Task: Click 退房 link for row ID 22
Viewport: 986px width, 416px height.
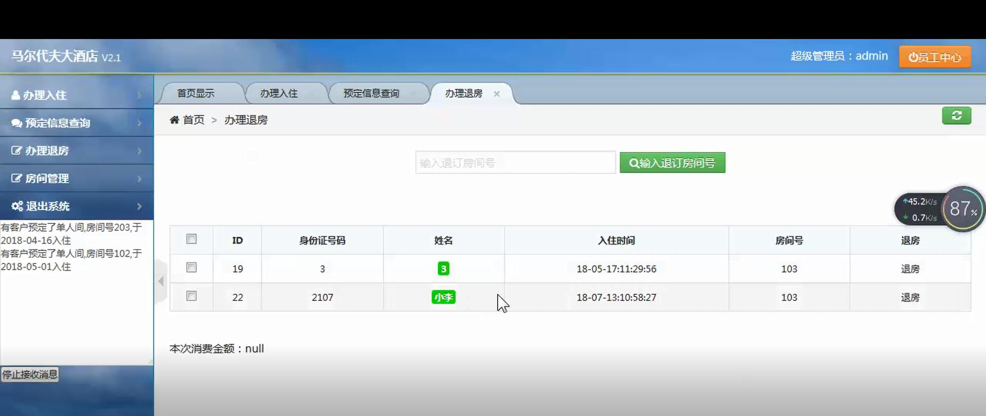Action: tap(910, 297)
